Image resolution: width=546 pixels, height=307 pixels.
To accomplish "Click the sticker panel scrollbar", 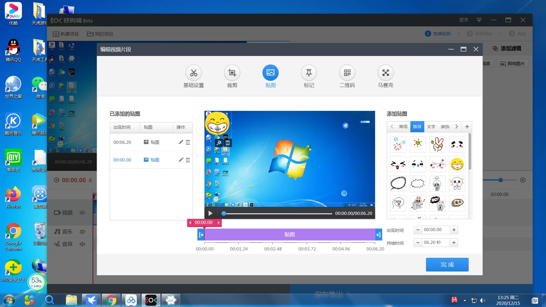I will coord(470,151).
